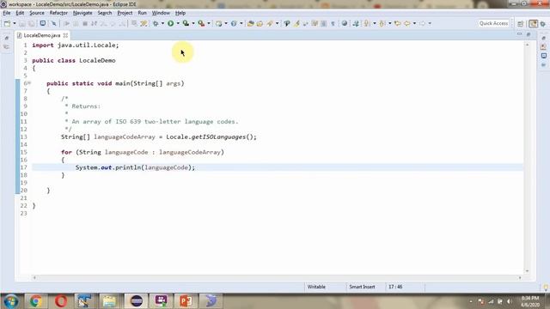Click the New Java Package icon
550x309 pixels.
tap(218, 23)
